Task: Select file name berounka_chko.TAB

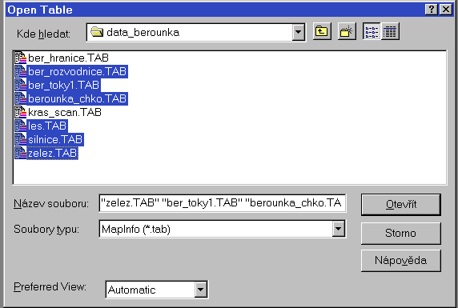Action: tap(78, 98)
